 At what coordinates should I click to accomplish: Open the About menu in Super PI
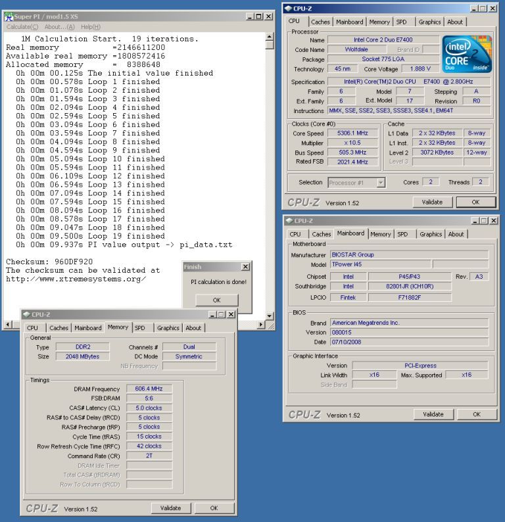tap(59, 27)
